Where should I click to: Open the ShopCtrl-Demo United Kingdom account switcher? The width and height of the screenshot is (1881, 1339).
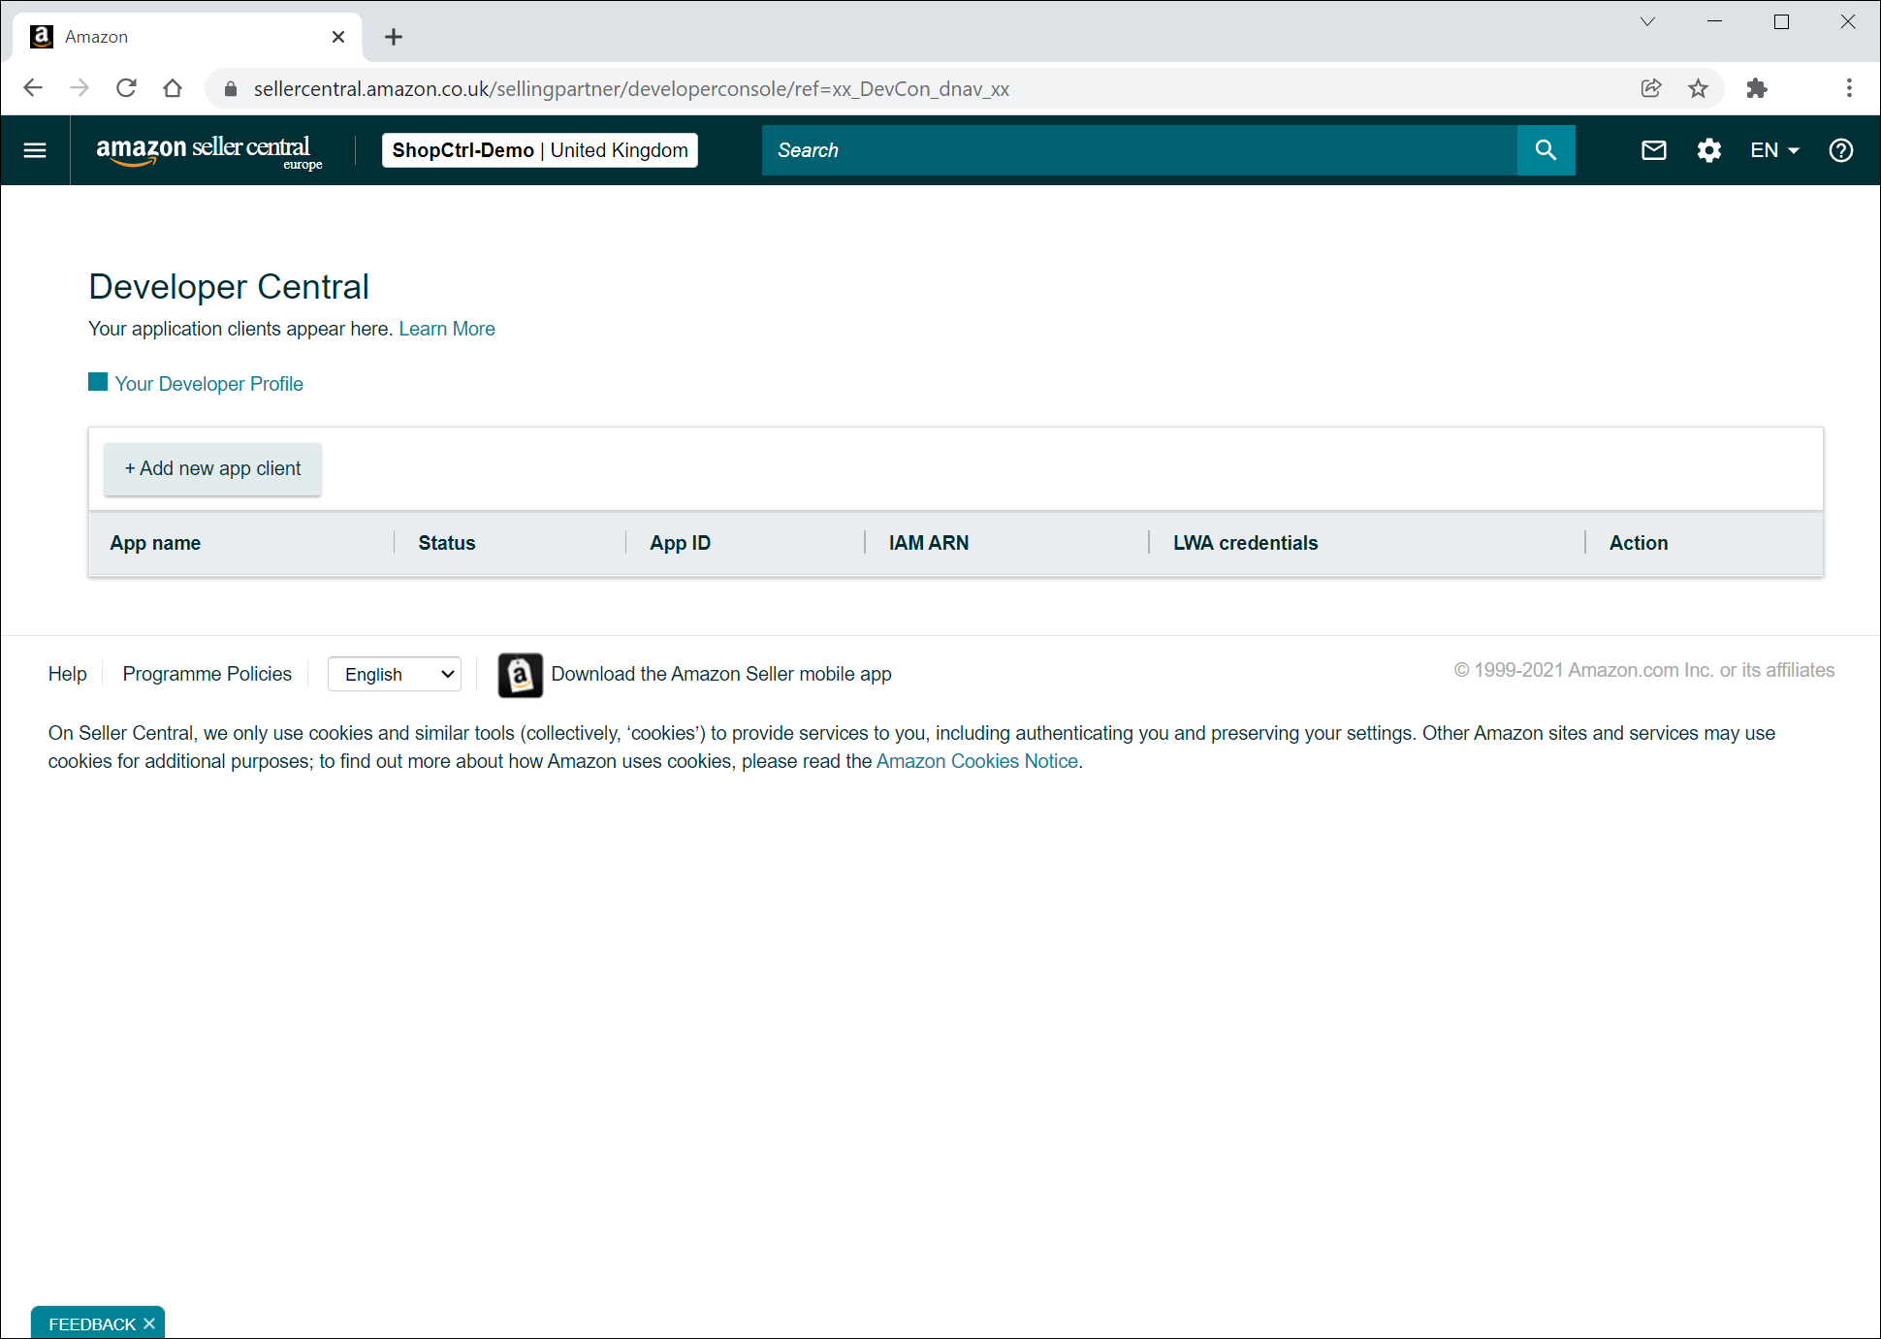tap(540, 150)
